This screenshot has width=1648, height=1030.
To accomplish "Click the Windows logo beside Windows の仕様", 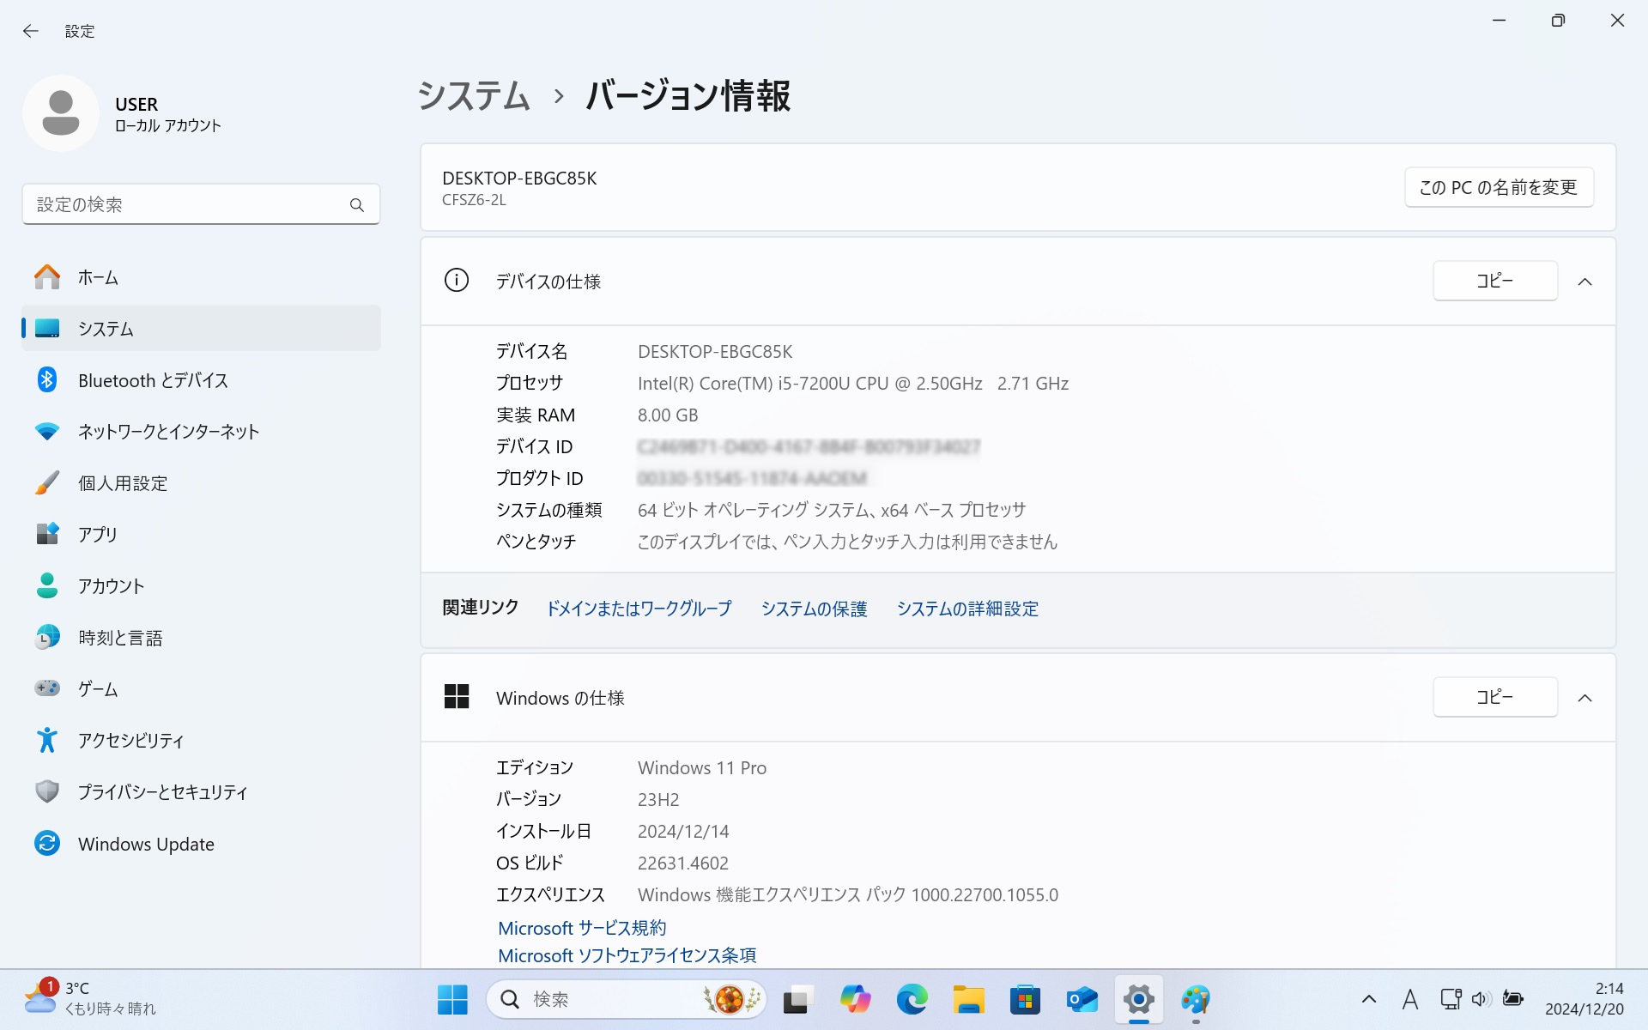I will [x=457, y=696].
